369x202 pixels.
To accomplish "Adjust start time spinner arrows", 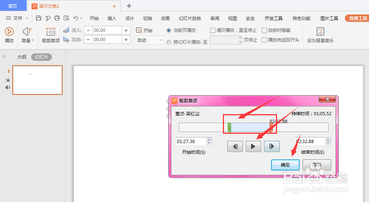I will [x=209, y=141].
